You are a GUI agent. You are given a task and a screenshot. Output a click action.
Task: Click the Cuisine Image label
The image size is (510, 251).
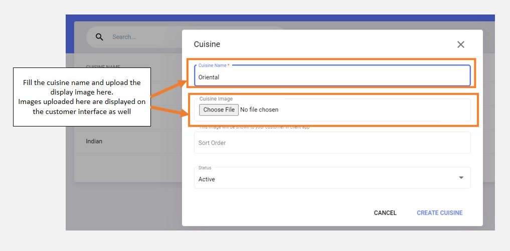(216, 99)
